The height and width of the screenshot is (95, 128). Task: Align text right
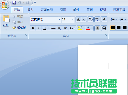point(125,28)
